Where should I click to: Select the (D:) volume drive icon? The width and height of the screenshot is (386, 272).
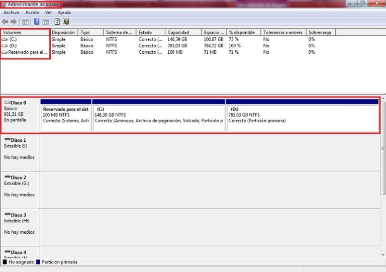[x=5, y=46]
